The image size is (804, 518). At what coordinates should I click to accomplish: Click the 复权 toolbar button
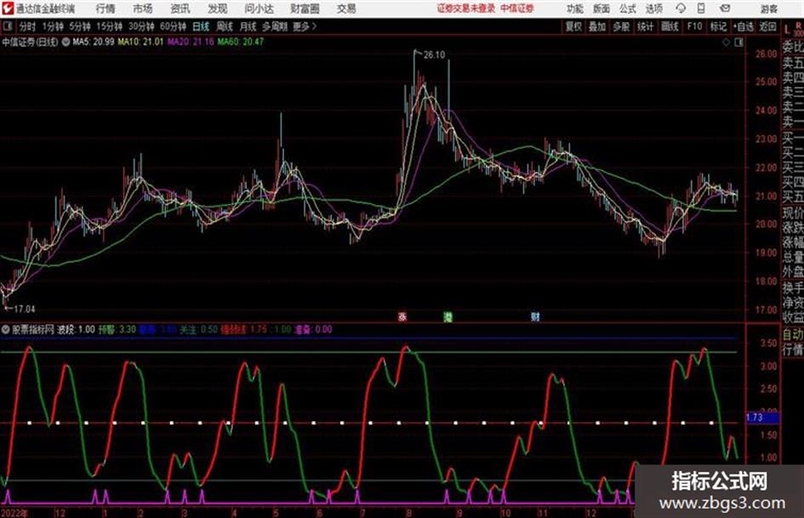[x=573, y=26]
